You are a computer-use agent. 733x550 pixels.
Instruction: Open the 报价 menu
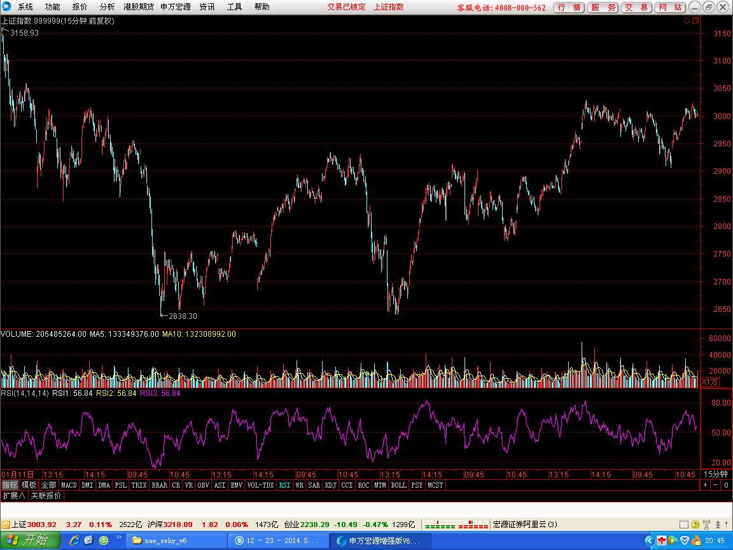(80, 7)
